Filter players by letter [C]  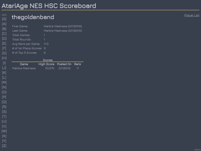coord(4,34)
